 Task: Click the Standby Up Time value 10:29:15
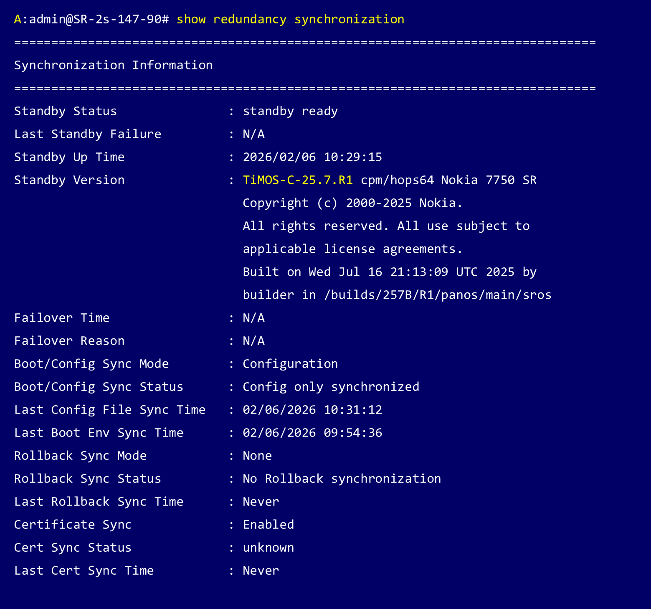(x=353, y=157)
